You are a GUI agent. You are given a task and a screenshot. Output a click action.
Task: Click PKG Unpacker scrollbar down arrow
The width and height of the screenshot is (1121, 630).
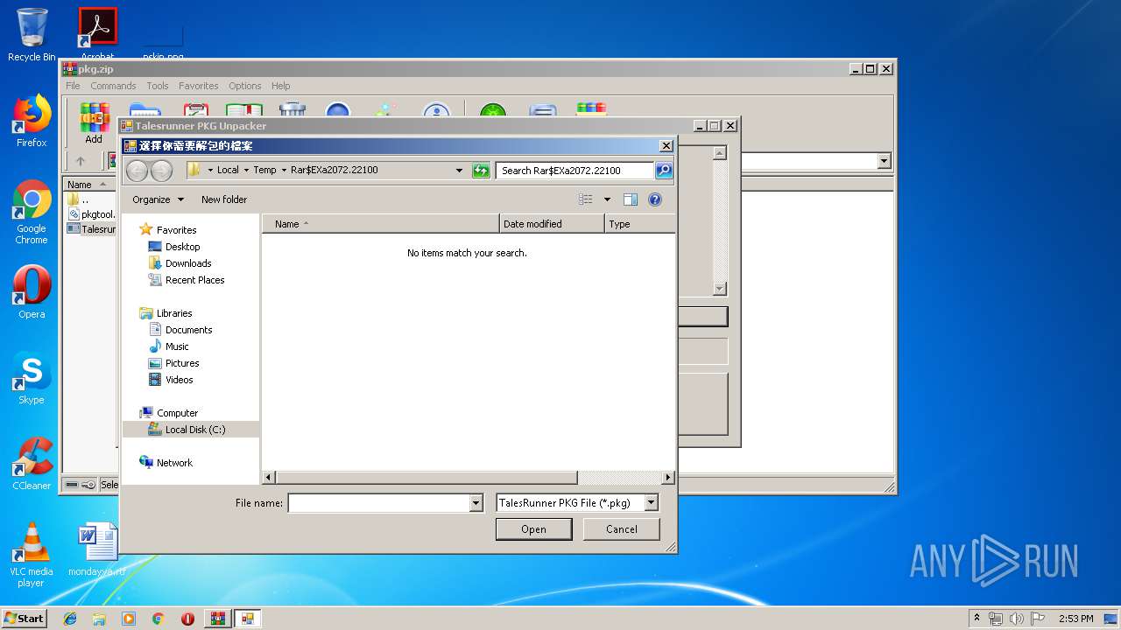coord(720,289)
